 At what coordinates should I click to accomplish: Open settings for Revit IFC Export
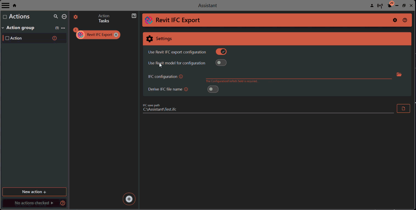pyautogui.click(x=395, y=20)
